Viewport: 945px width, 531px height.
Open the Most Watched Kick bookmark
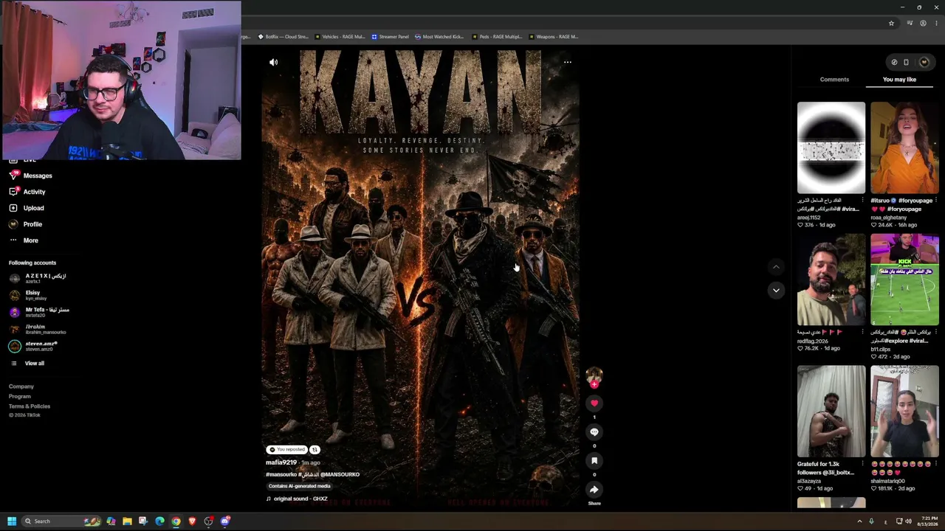click(x=439, y=37)
